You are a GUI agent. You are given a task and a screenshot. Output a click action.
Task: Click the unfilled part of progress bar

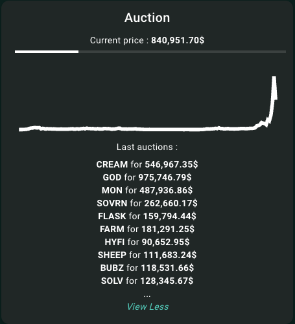click(x=182, y=52)
